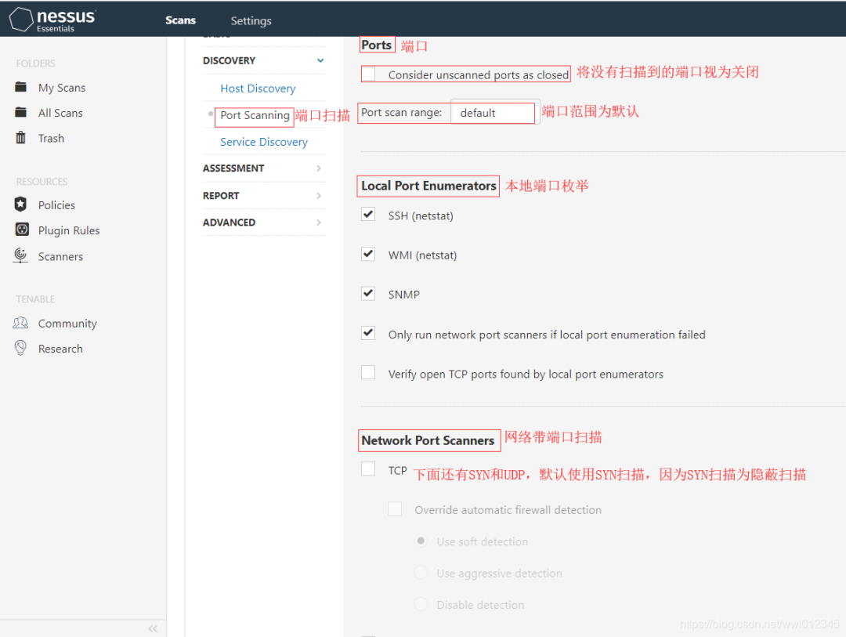The image size is (846, 637).
Task: Click the Nessus Essentials logo
Action: [52, 20]
